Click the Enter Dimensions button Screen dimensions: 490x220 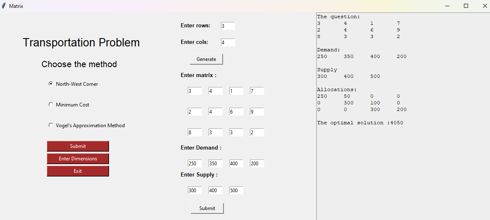tap(78, 159)
